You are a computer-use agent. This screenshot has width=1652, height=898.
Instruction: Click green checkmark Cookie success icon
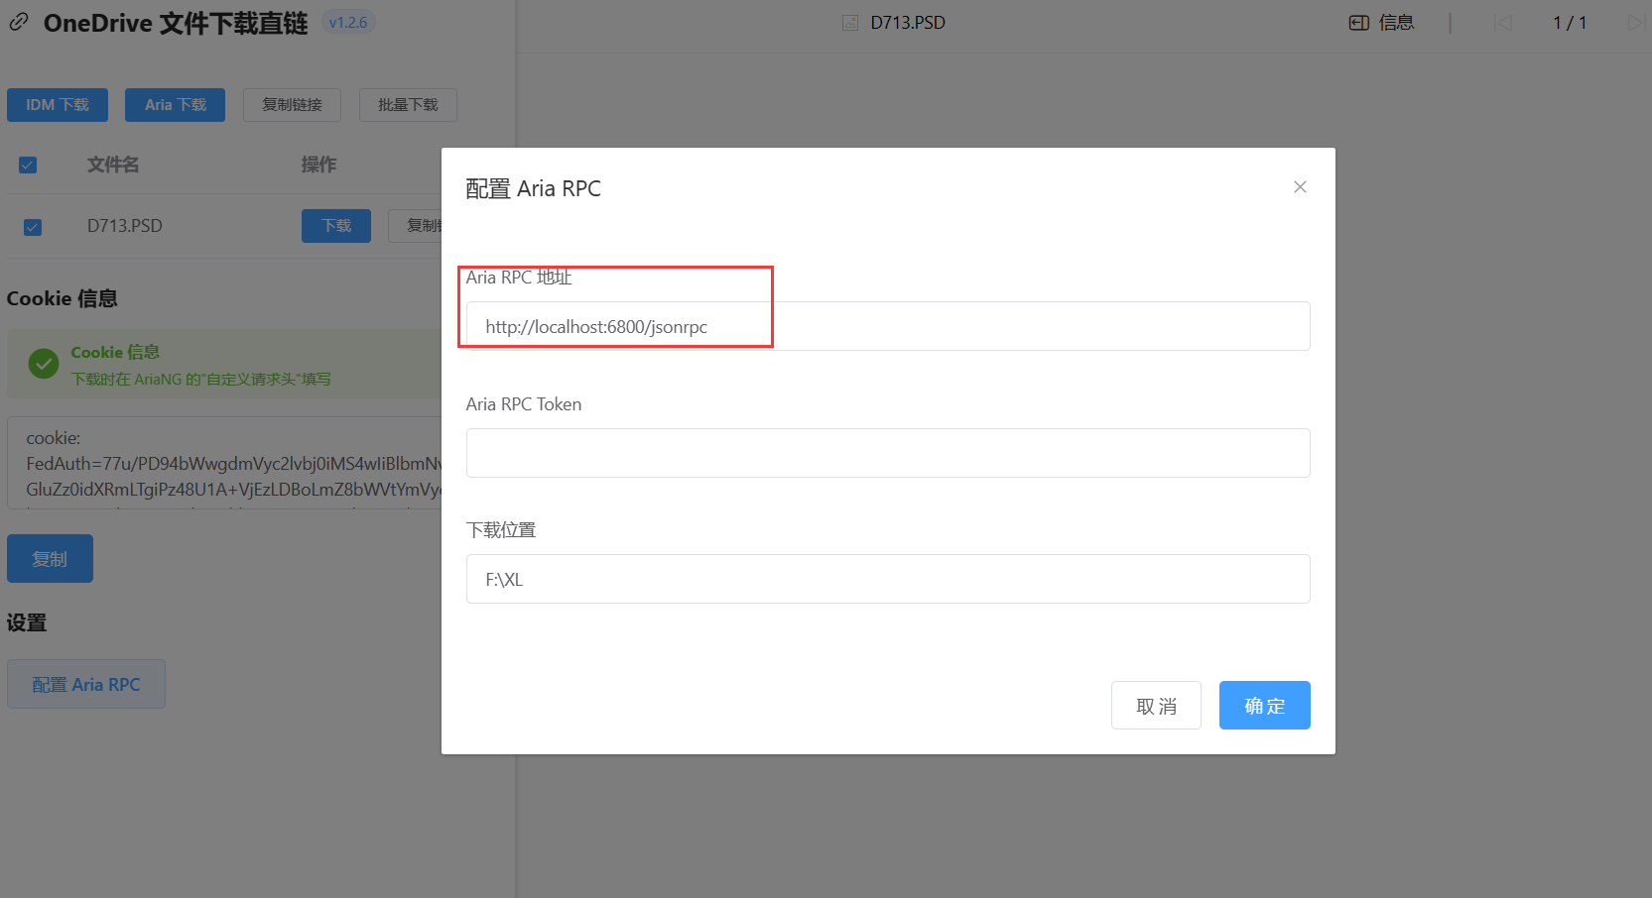(44, 364)
